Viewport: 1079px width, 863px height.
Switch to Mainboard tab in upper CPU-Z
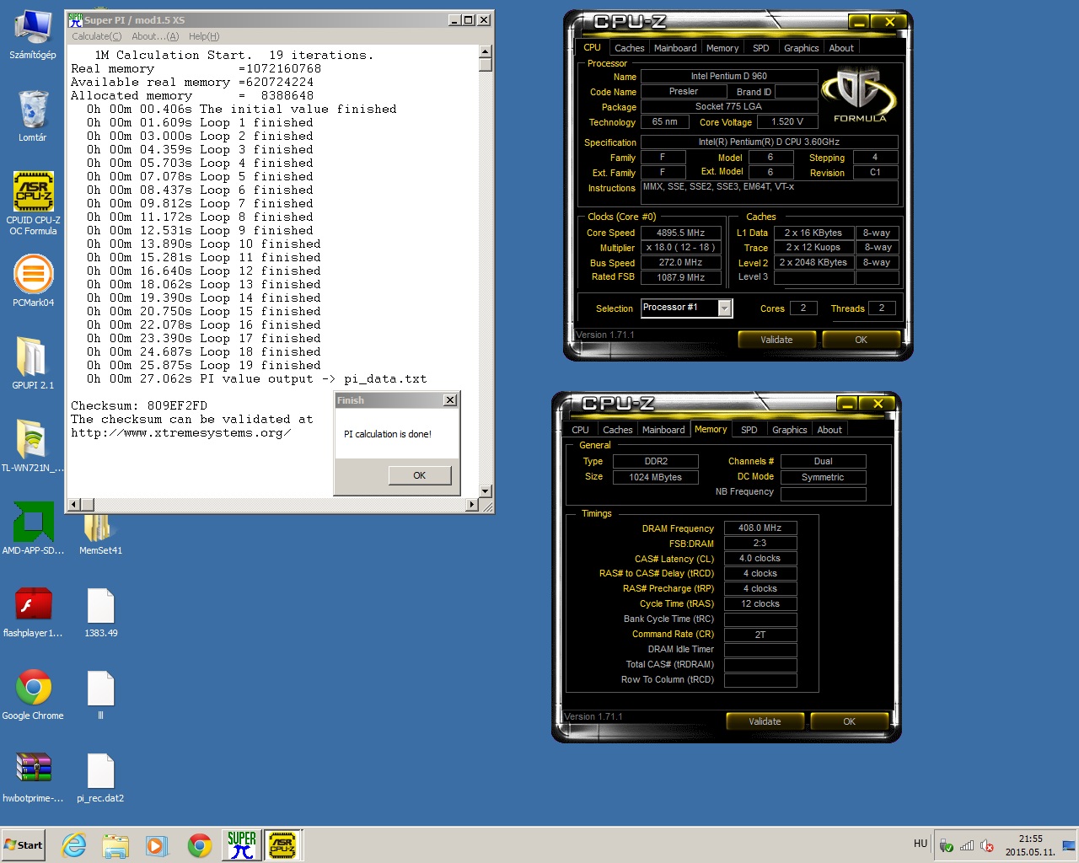(x=675, y=48)
